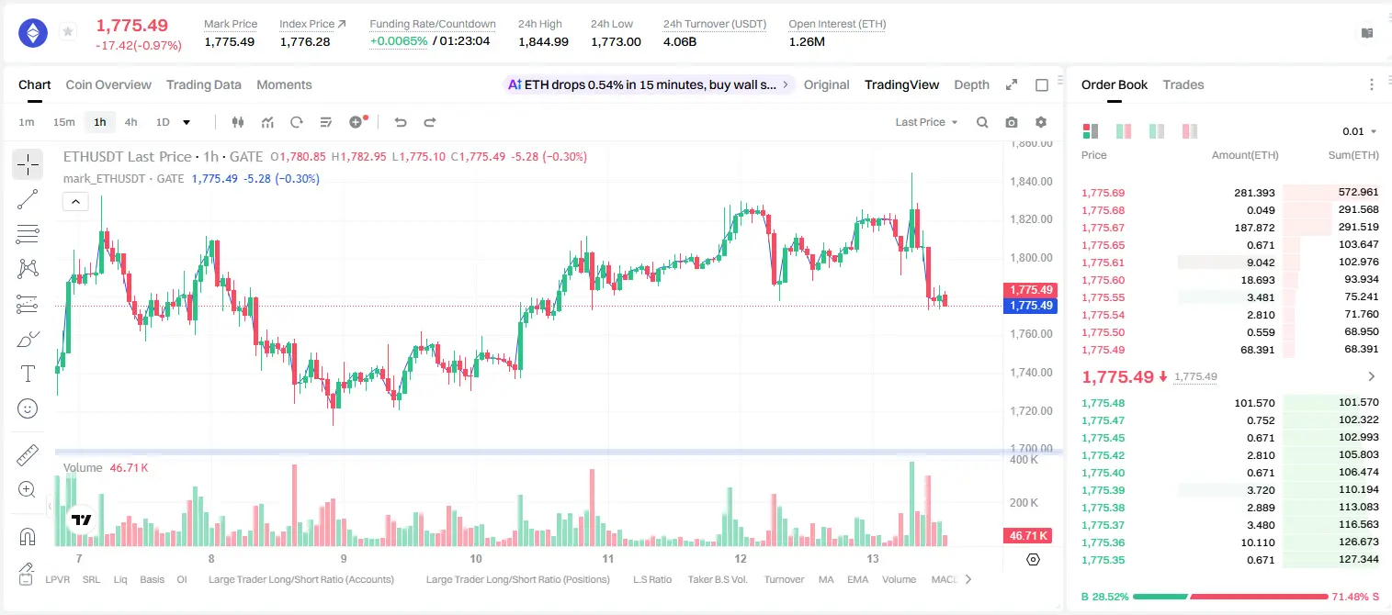
Task: Select the 4h timeframe button
Action: (131, 122)
